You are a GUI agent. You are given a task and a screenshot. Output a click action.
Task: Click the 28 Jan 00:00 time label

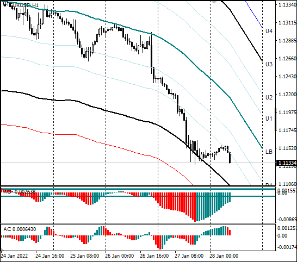(224, 256)
